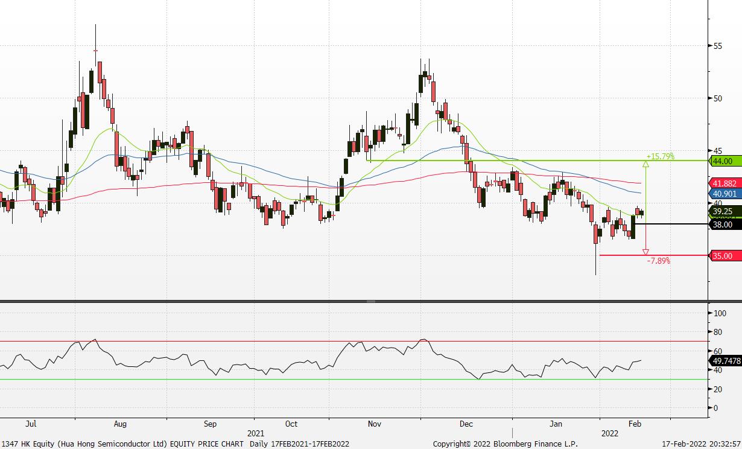
Task: Click the 50 price axis label
Action: 718,98
